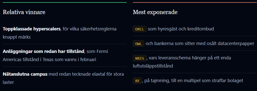Image resolution: width=257 pixels, height=91 pixels.
Task: Click the Relativa vinnare heading
Action: click(24, 12)
